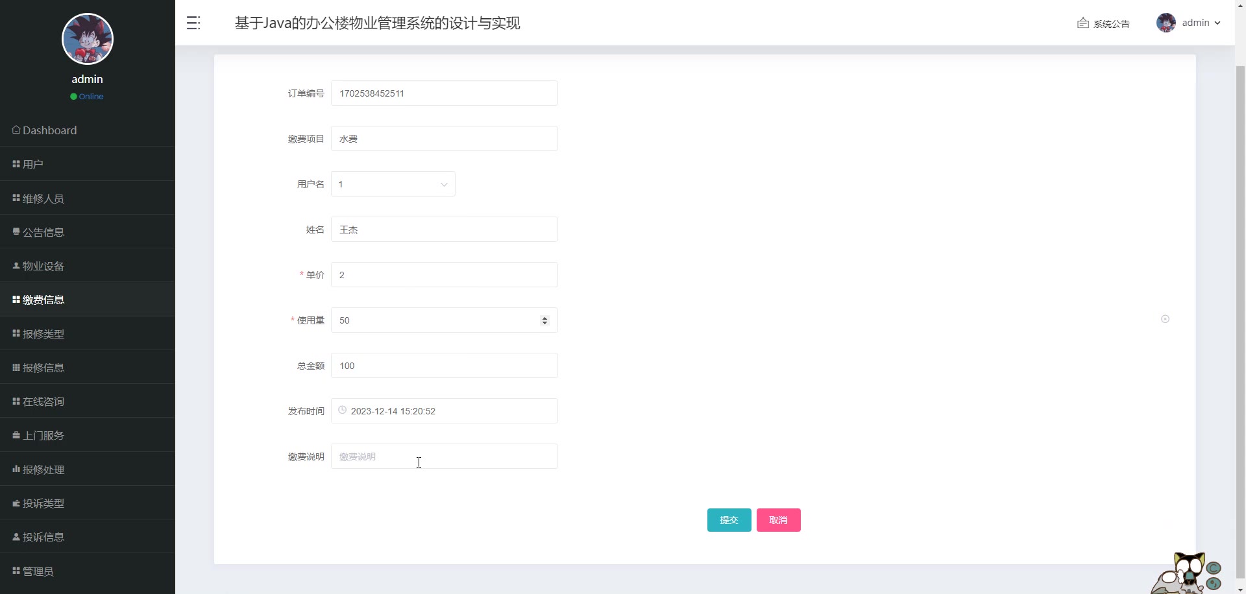
Task: Open the 报修处理 menu item
Action: tap(88, 469)
